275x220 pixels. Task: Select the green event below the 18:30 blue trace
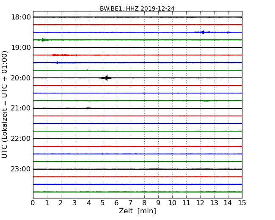point(43,40)
